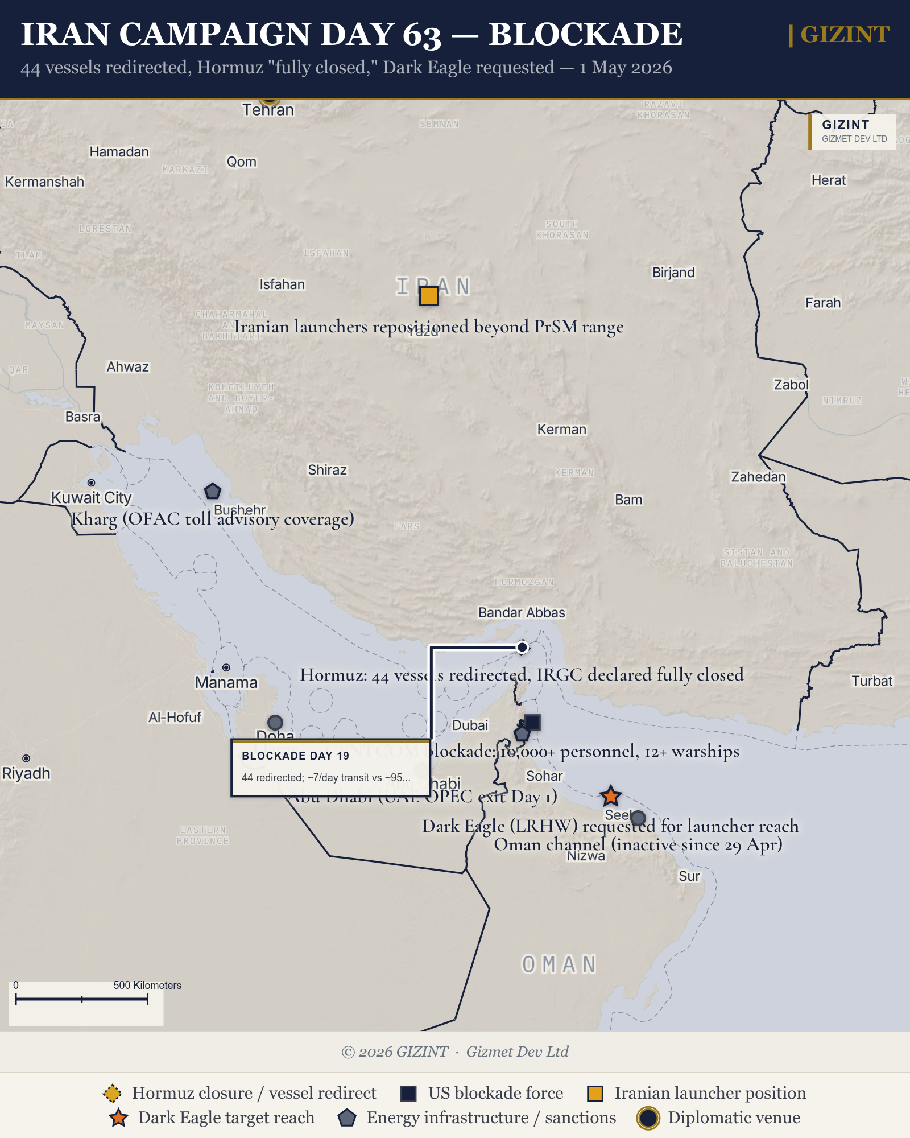Click the Qom city label
This screenshot has width=910, height=1138.
pos(242,162)
